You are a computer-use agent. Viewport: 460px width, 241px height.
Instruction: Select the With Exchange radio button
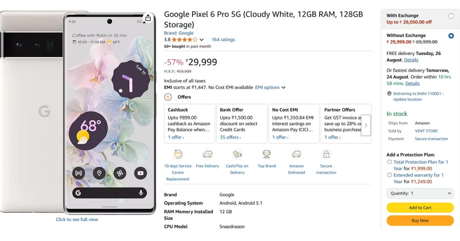(451, 16)
